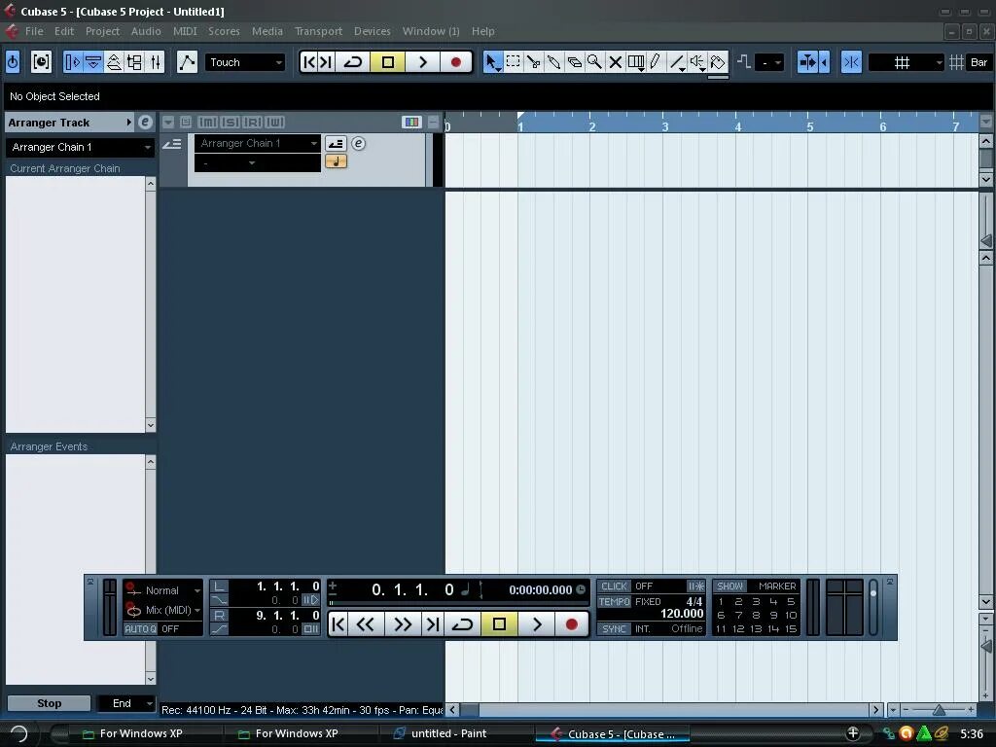Toggle Activate Arranger mode button
This screenshot has width=996, height=747.
336,144
